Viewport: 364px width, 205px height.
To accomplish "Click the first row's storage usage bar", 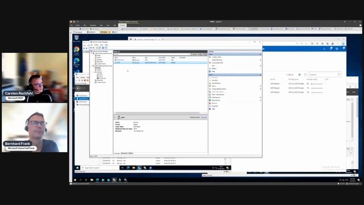I will click(x=317, y=84).
